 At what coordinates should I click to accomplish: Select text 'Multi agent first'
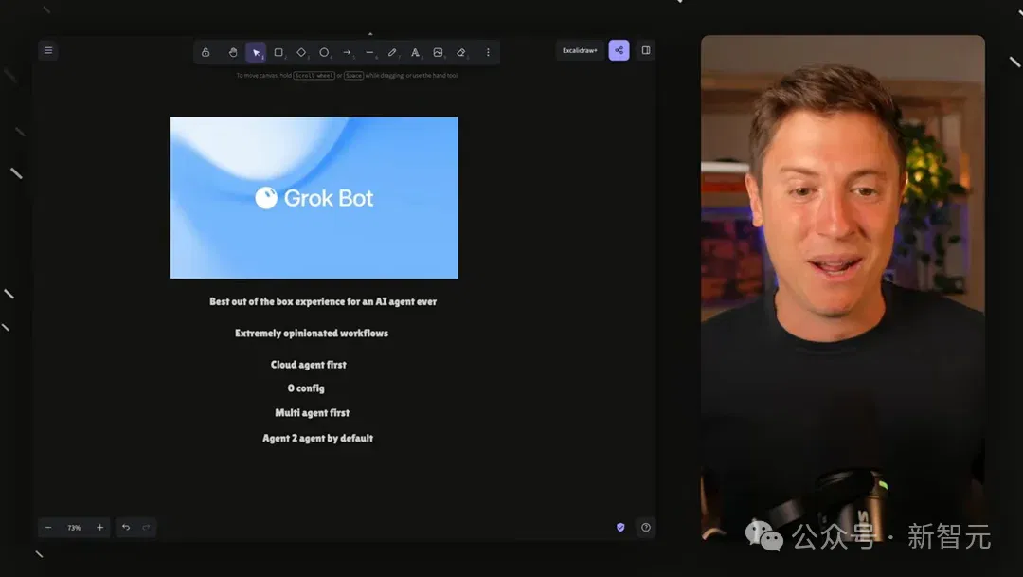[x=313, y=412]
